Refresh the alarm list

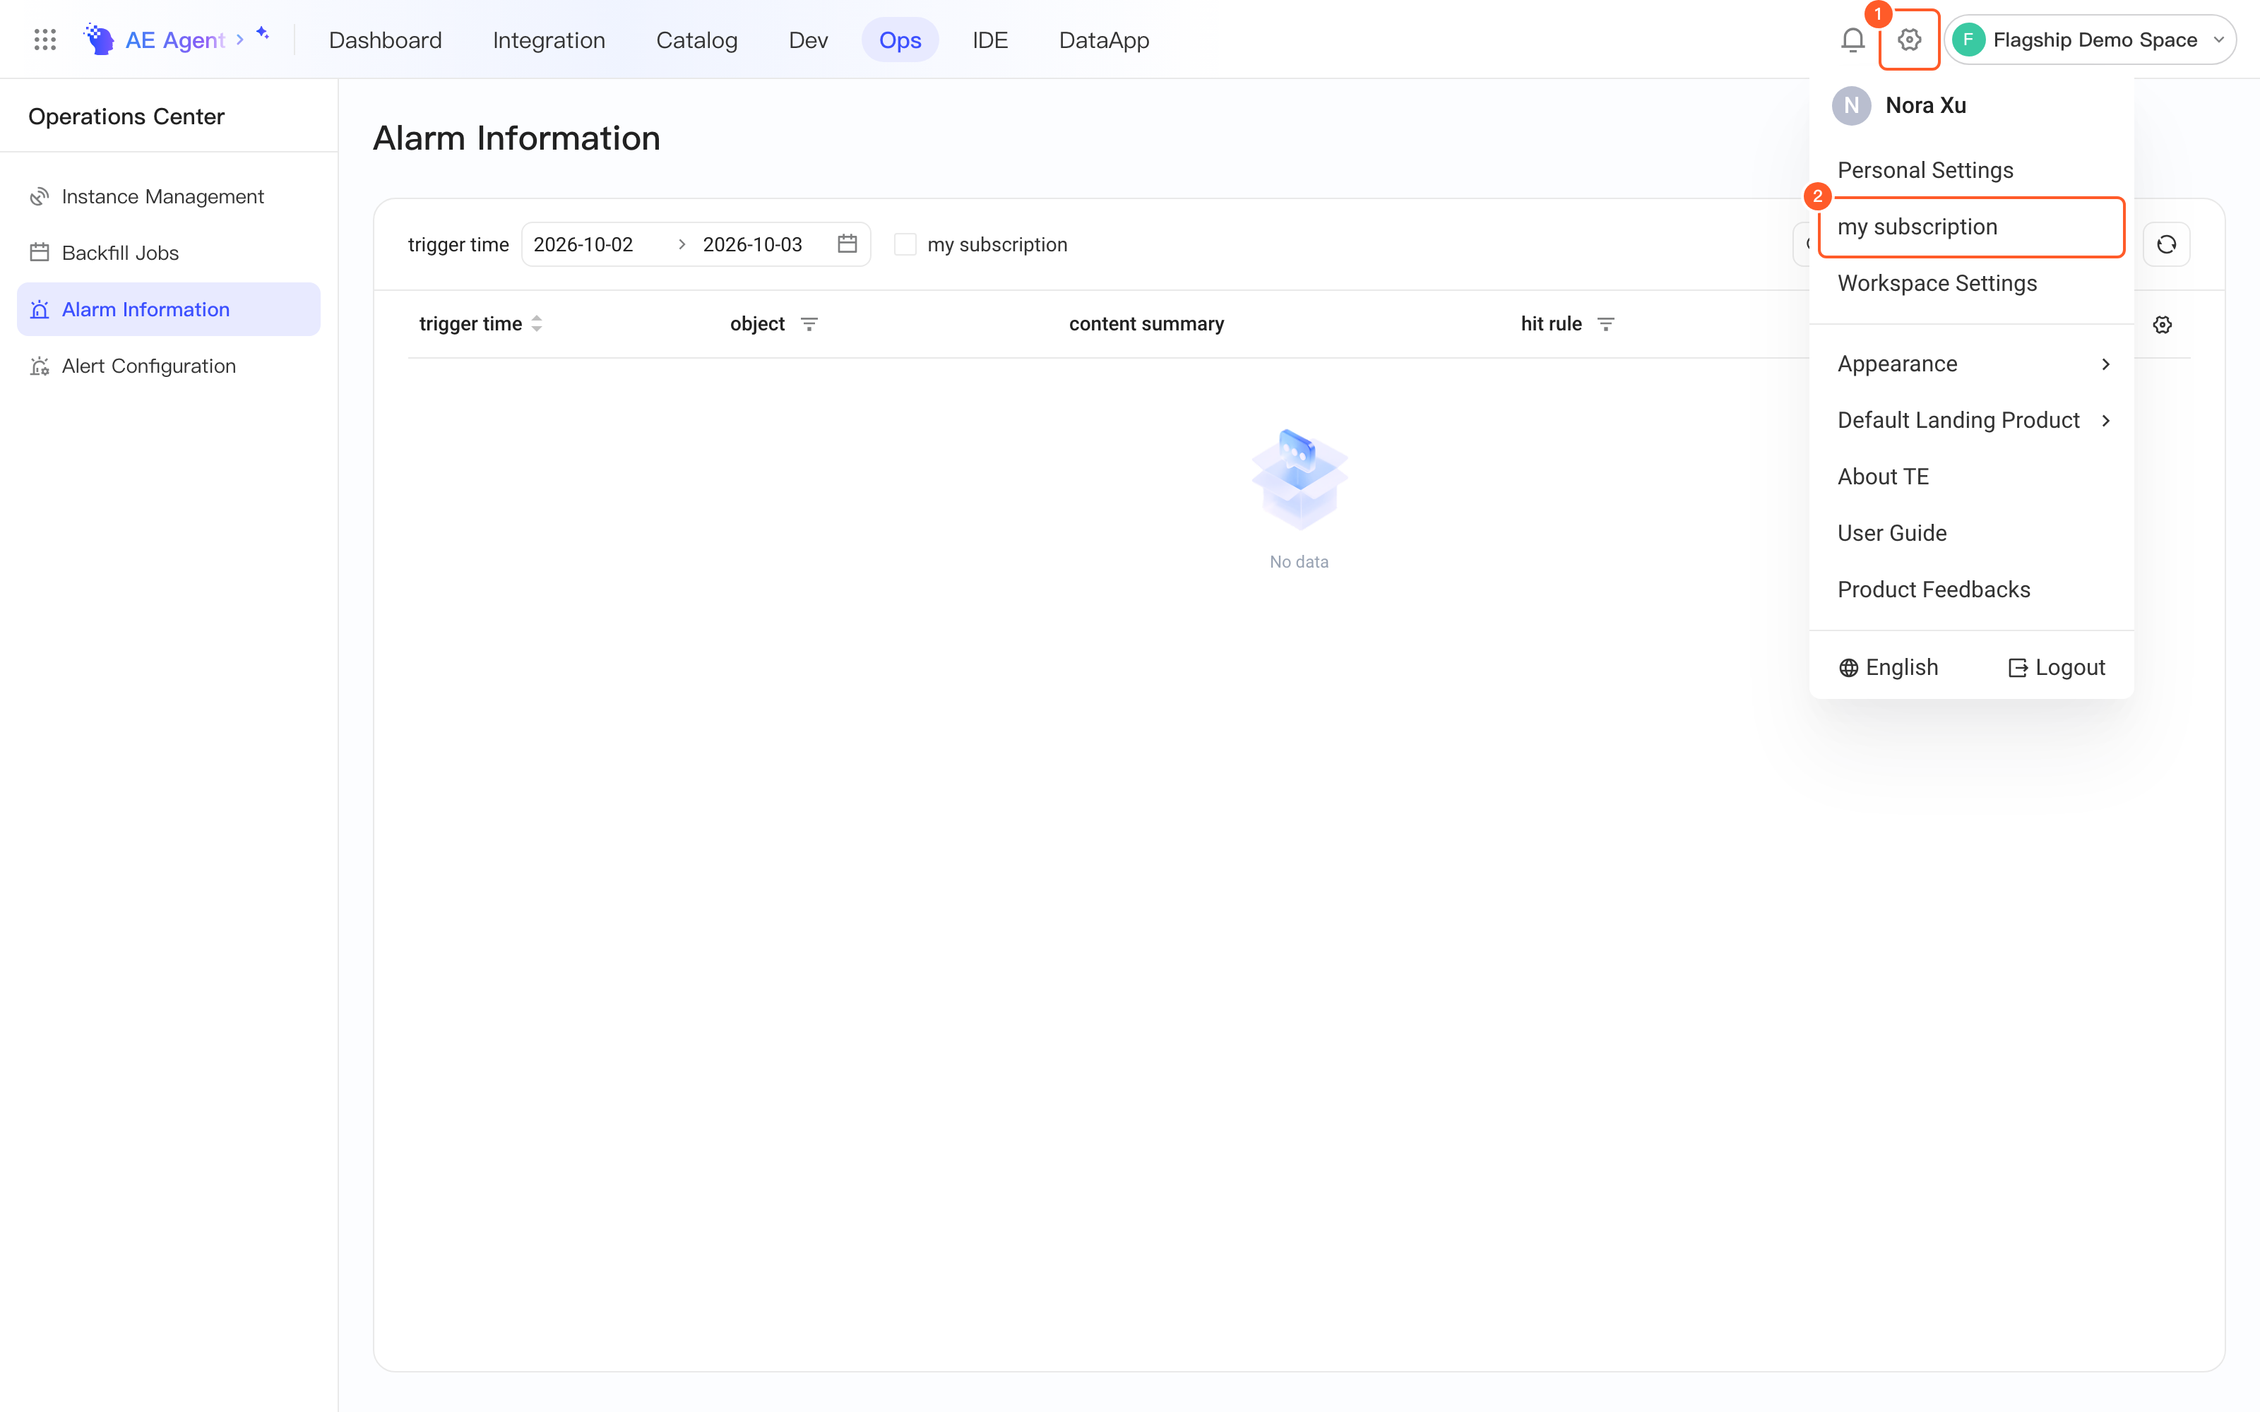pos(2167,245)
